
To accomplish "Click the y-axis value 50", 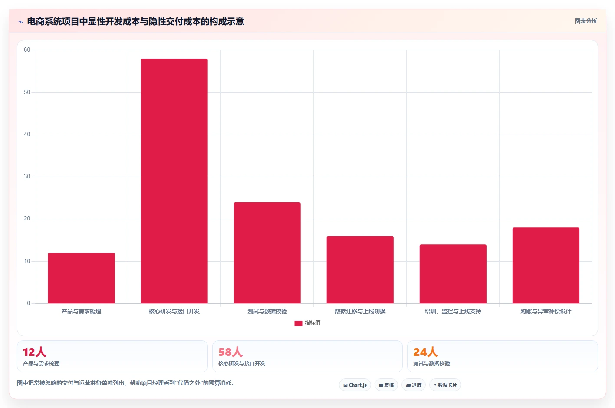I will tap(27, 92).
